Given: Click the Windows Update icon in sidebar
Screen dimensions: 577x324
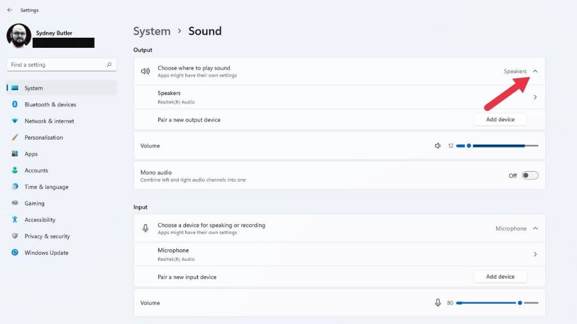Looking at the screenshot, I should (x=15, y=253).
